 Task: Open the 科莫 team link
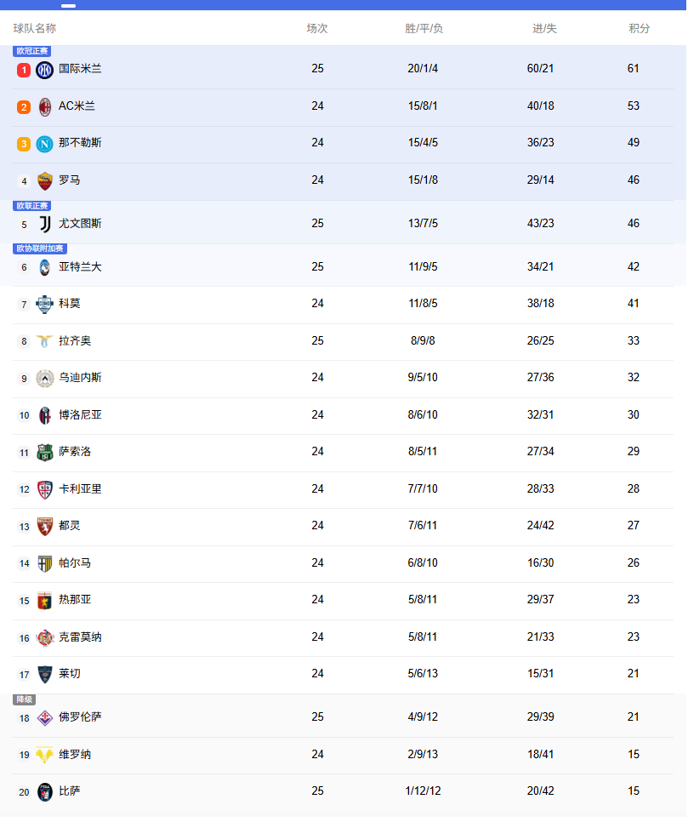(70, 304)
